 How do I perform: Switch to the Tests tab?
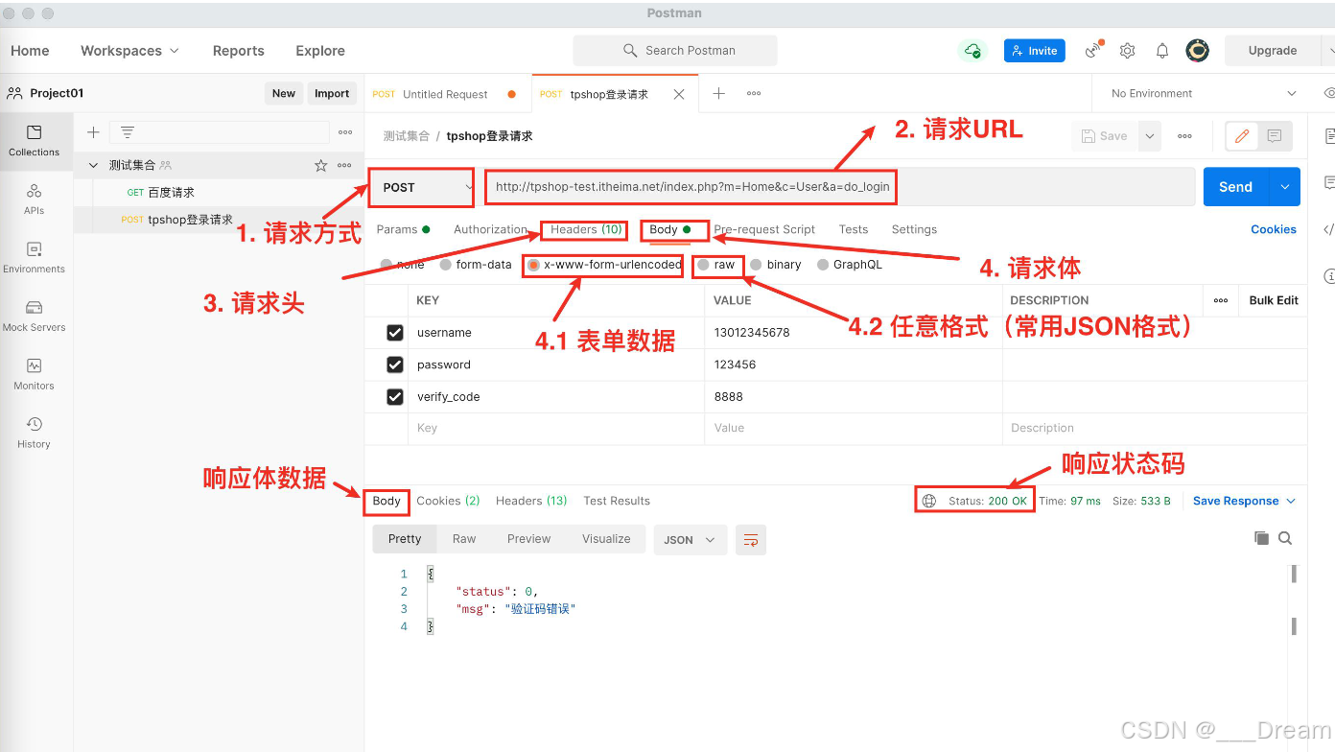click(854, 229)
